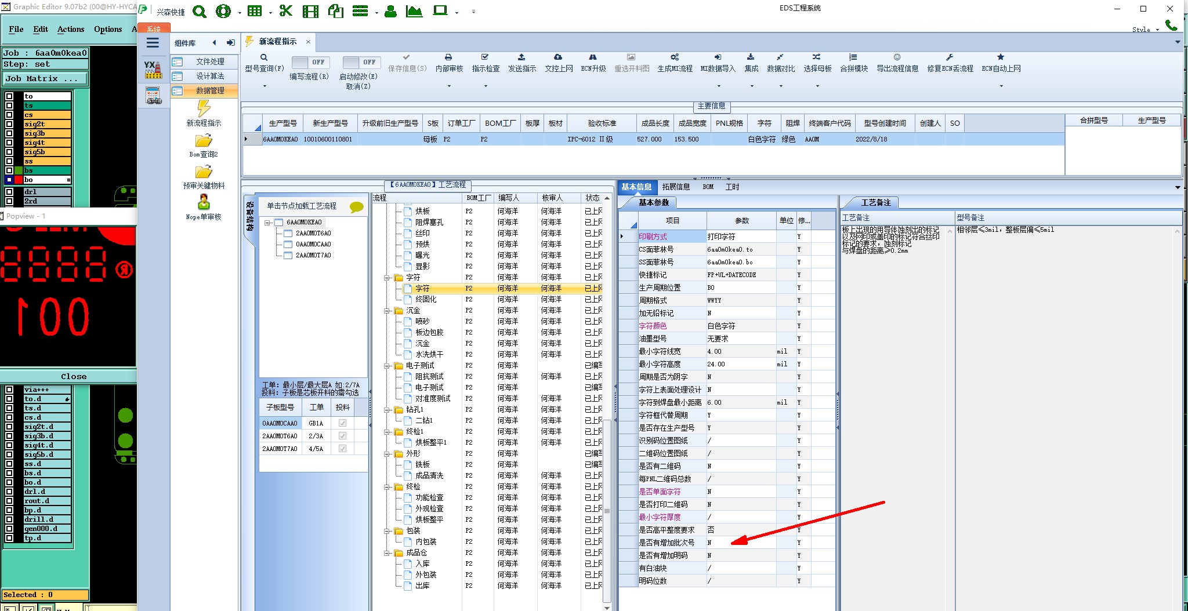Click the YX factory icon in sidebar
Screen dimensions: 1188x611
point(153,70)
